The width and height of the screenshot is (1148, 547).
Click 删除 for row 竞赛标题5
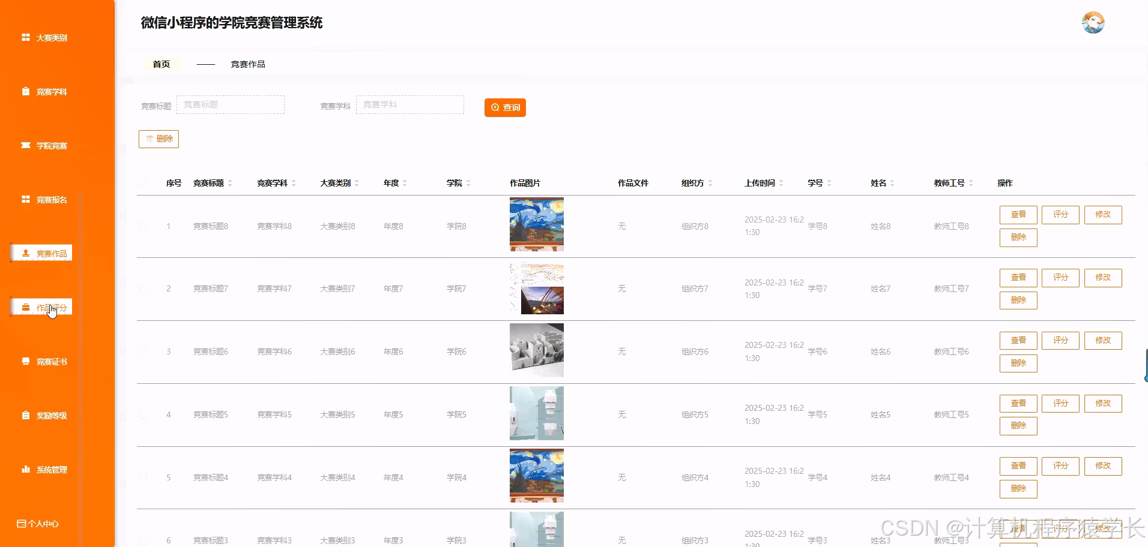click(1018, 426)
